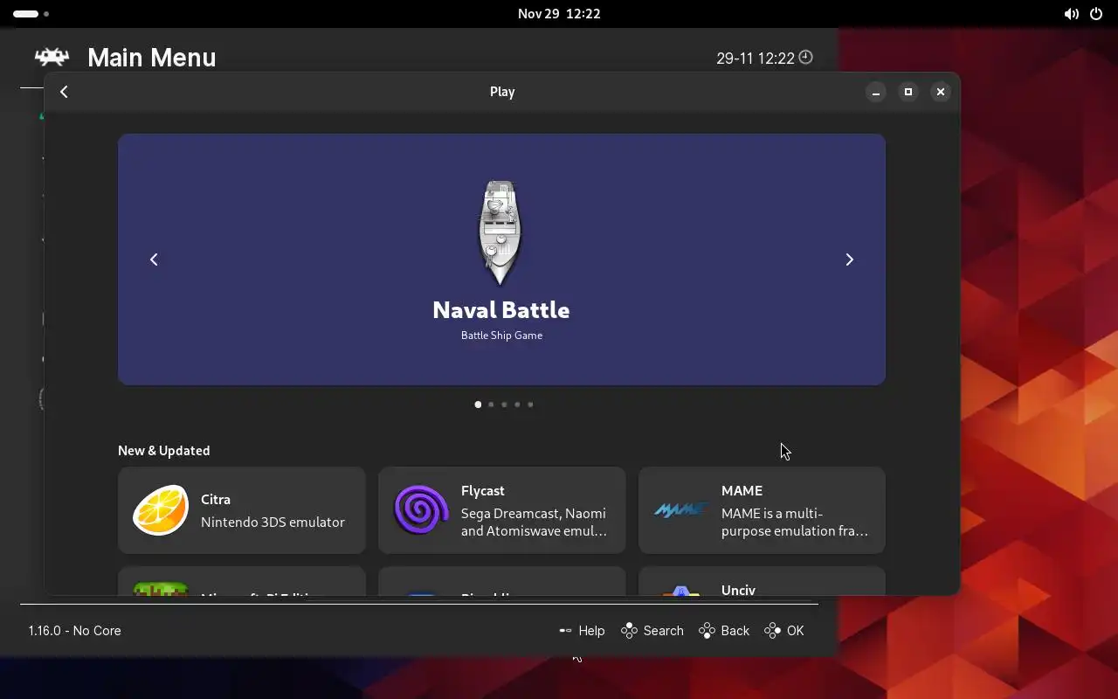The image size is (1118, 699).
Task: Click the Flycast purple spiral icon
Action: pyautogui.click(x=421, y=510)
